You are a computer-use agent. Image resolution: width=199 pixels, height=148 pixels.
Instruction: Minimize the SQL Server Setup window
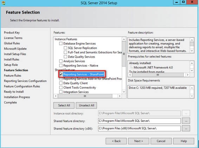click(176, 2)
